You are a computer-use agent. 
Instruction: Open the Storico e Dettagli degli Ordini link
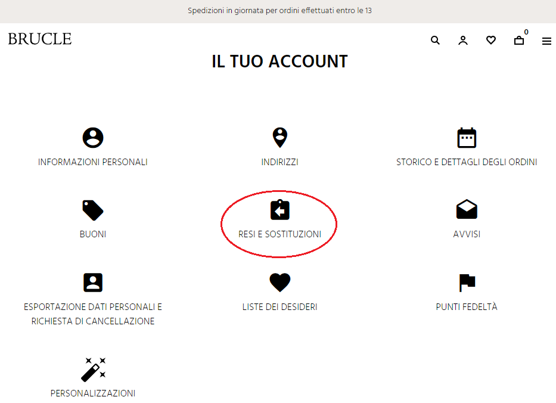pos(467,162)
